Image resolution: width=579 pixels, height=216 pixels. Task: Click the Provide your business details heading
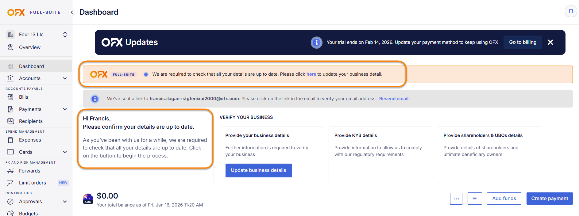257,135
